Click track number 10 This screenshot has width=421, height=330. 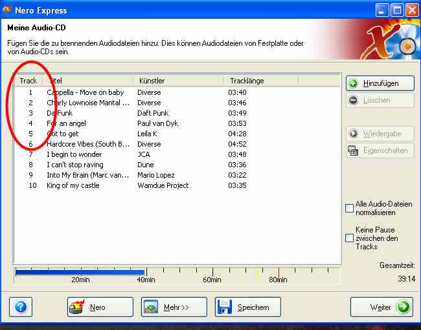32,185
